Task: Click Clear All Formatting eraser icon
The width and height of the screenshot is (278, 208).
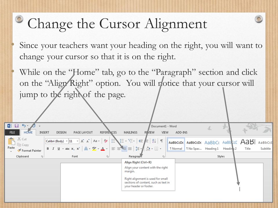Action: click(x=106, y=141)
